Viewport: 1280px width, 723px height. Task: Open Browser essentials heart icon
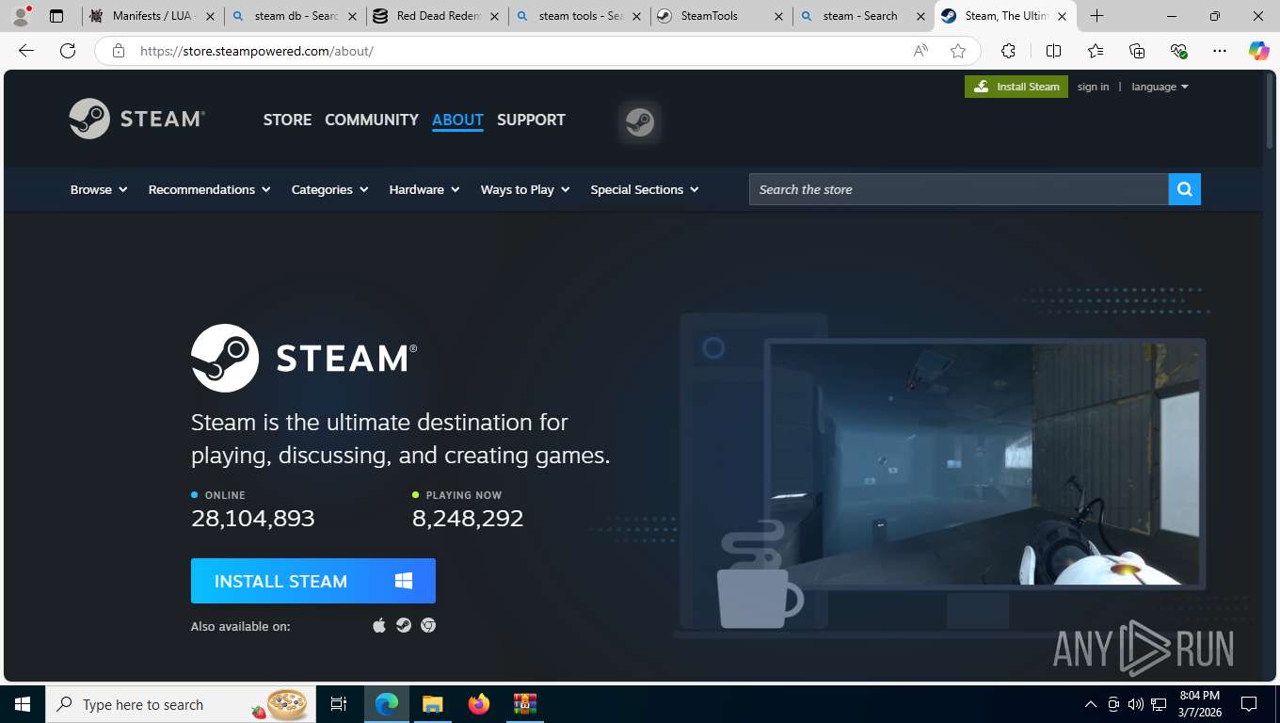pyautogui.click(x=1178, y=51)
